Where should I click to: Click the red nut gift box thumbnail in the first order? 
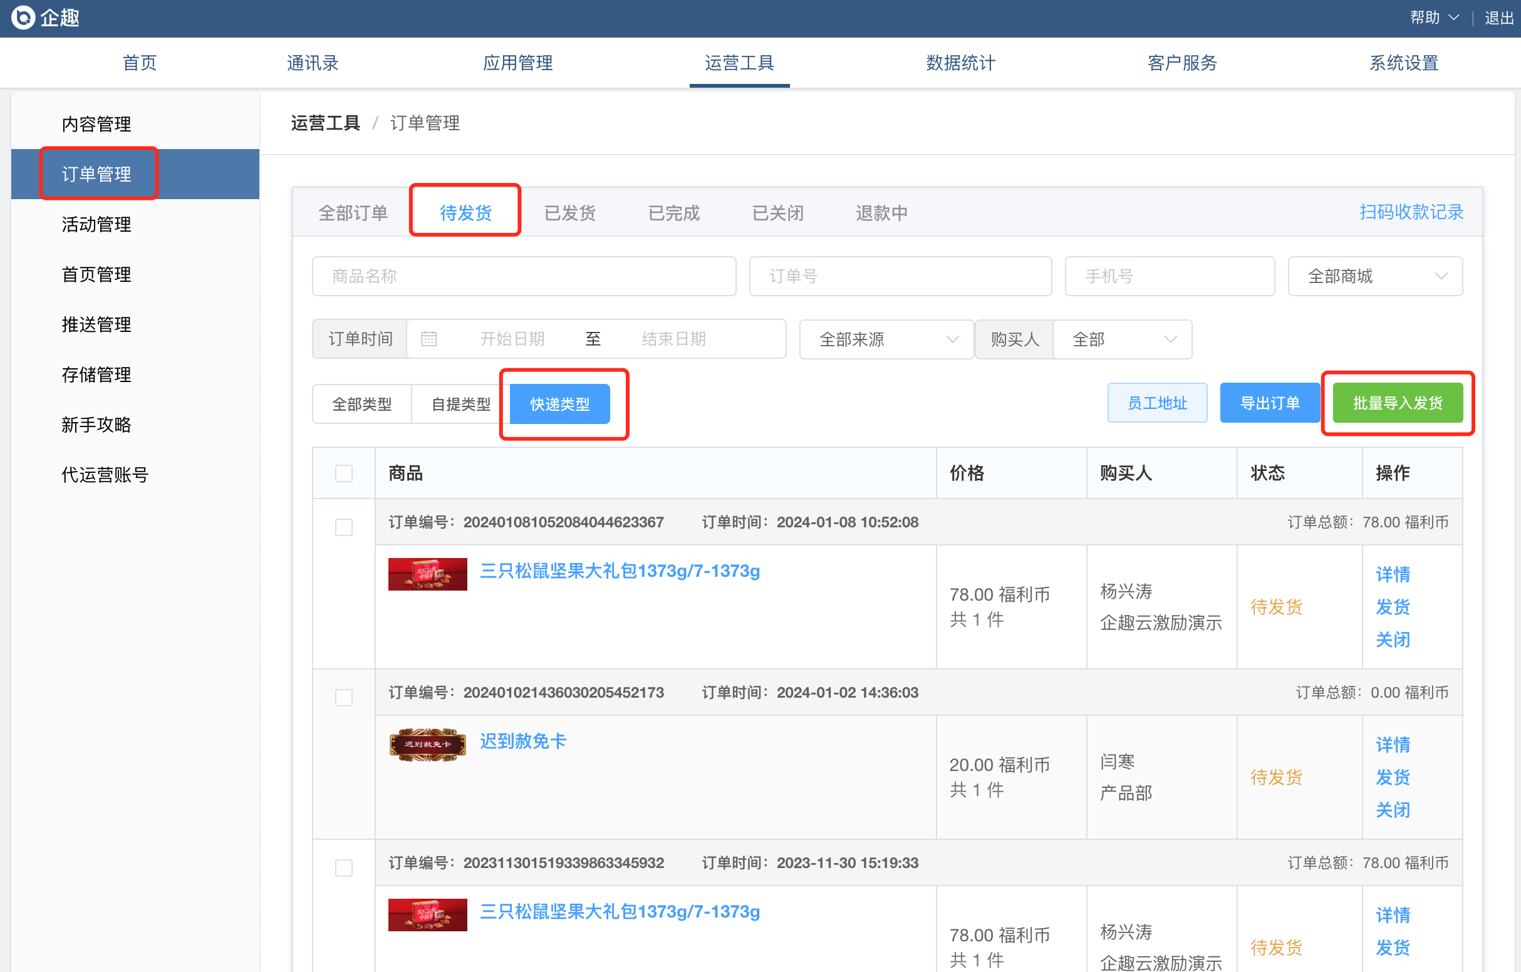point(428,574)
